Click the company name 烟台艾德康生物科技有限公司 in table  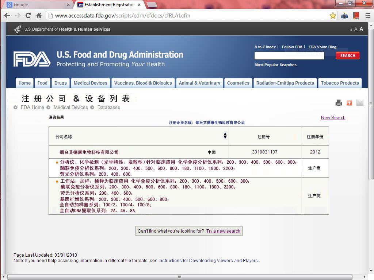89,152
